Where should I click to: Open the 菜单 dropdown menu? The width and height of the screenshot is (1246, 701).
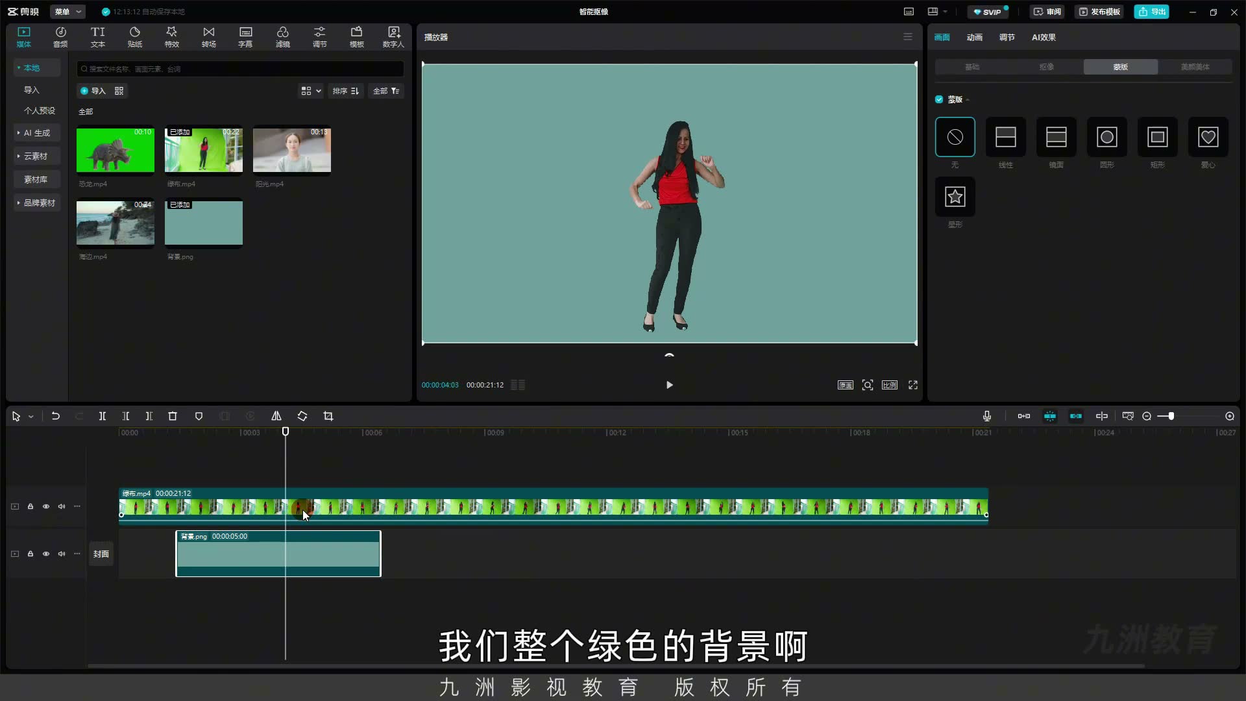tap(67, 12)
